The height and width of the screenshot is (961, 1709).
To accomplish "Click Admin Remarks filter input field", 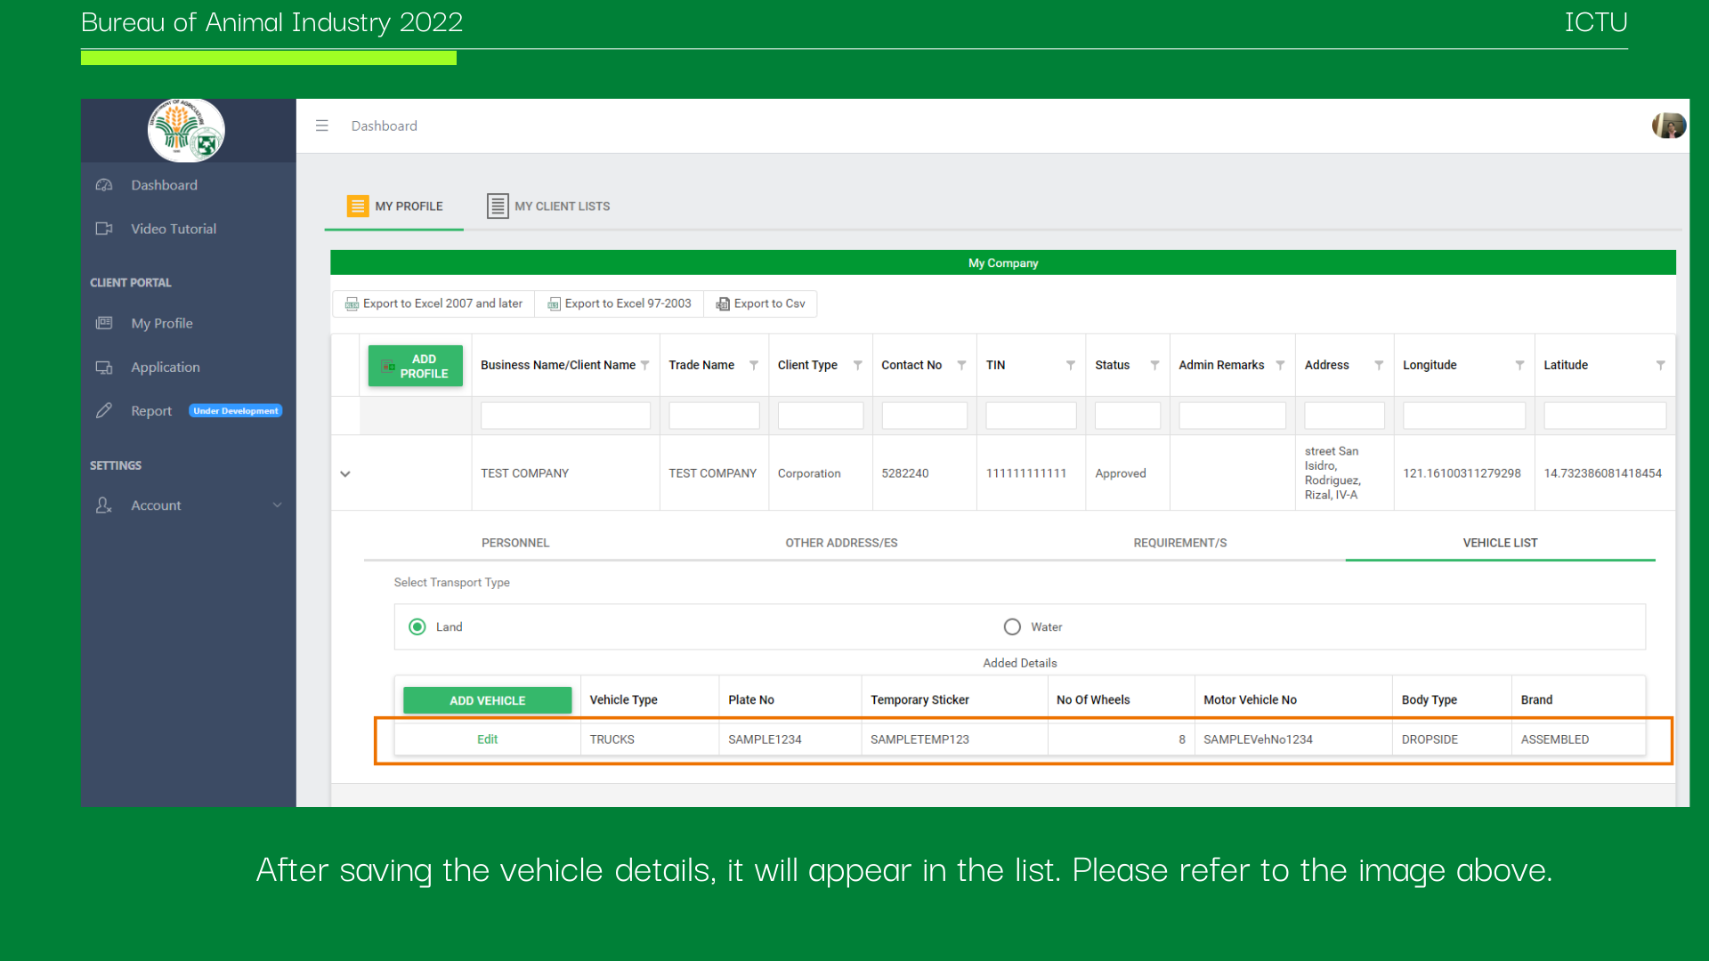I will [x=1232, y=416].
